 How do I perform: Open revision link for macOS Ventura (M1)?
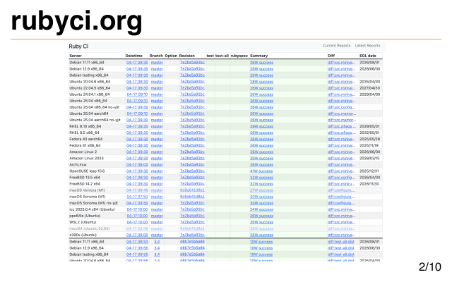click(192, 190)
